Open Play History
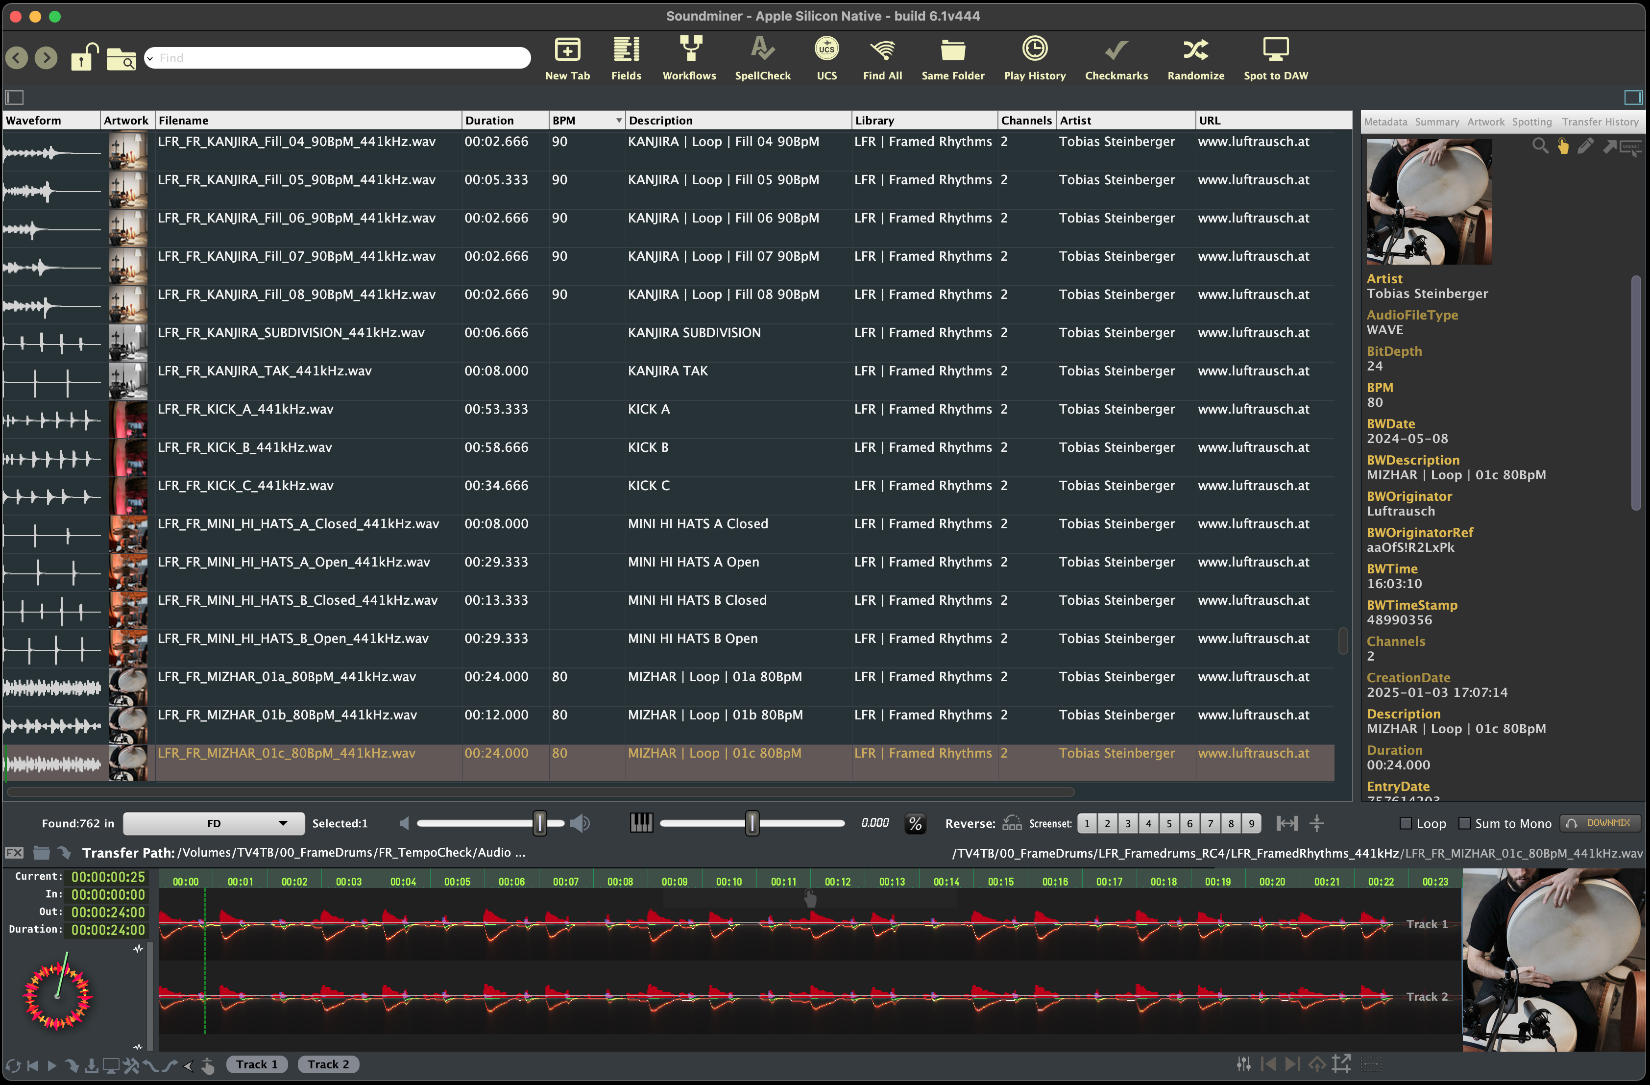 tap(1034, 58)
